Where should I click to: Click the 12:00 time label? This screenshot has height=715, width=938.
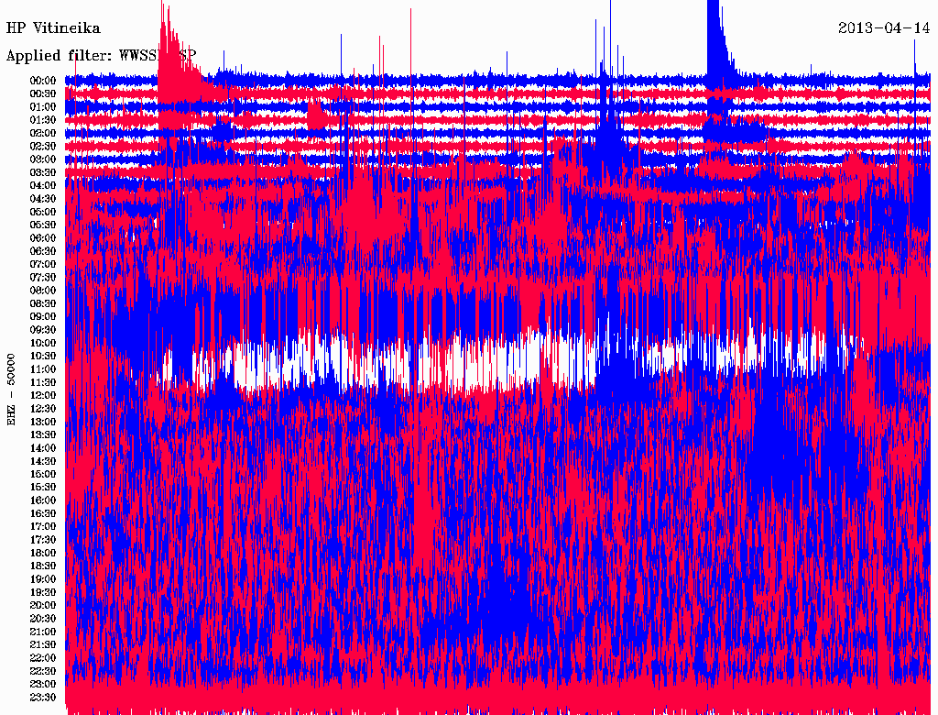(x=43, y=396)
